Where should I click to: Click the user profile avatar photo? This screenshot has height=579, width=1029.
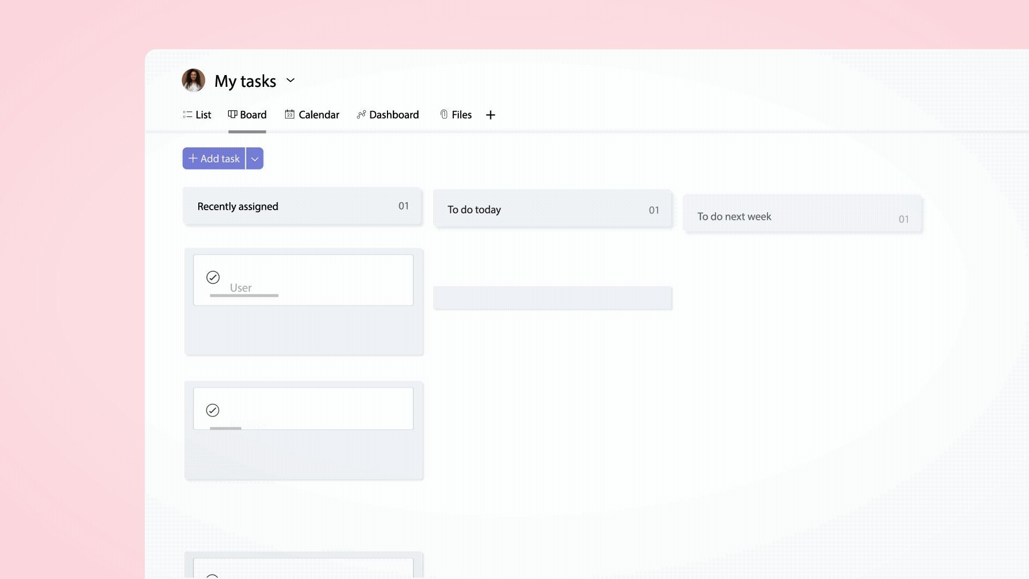point(193,80)
